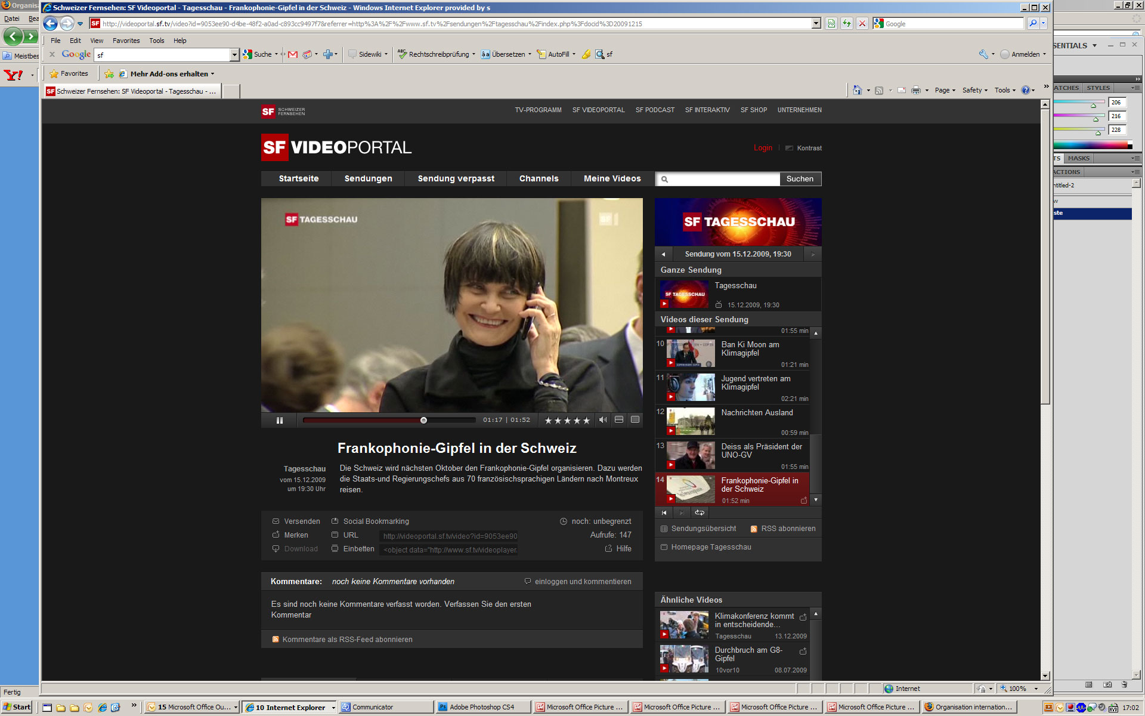Open the IE File menu
1145x716 pixels.
(x=55, y=41)
